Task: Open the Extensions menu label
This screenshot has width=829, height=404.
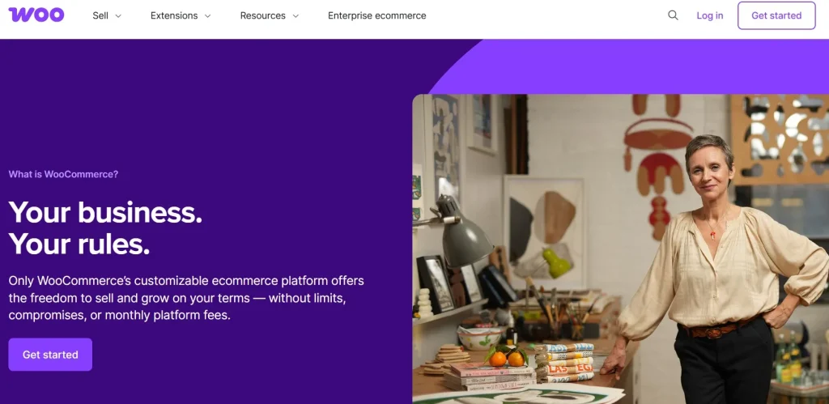Action: (175, 15)
